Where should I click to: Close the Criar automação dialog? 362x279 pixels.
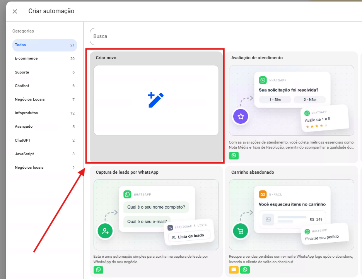(15, 11)
